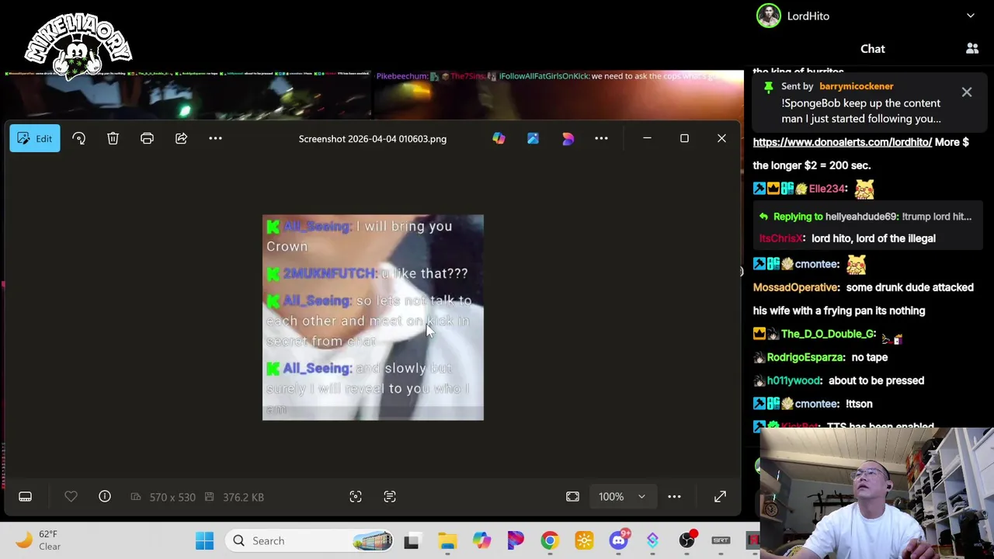Open Designer icon in Photos title bar

[x=499, y=138]
